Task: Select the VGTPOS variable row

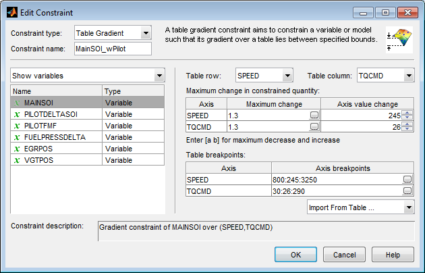Action: point(88,160)
